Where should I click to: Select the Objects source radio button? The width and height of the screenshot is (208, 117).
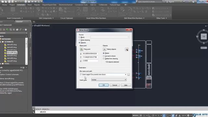[x=79, y=43]
